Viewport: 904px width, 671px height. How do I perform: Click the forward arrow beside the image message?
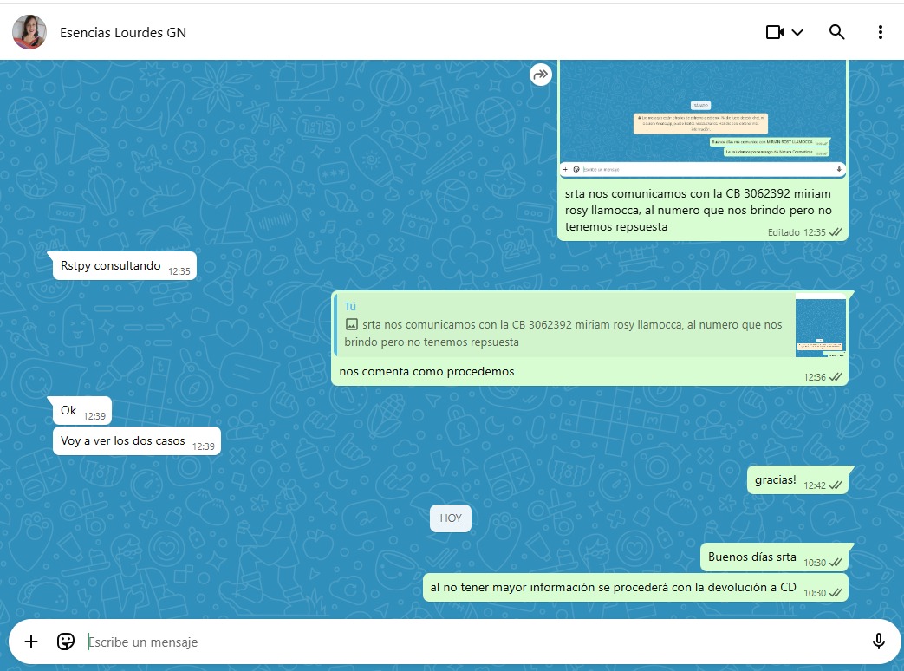click(541, 75)
